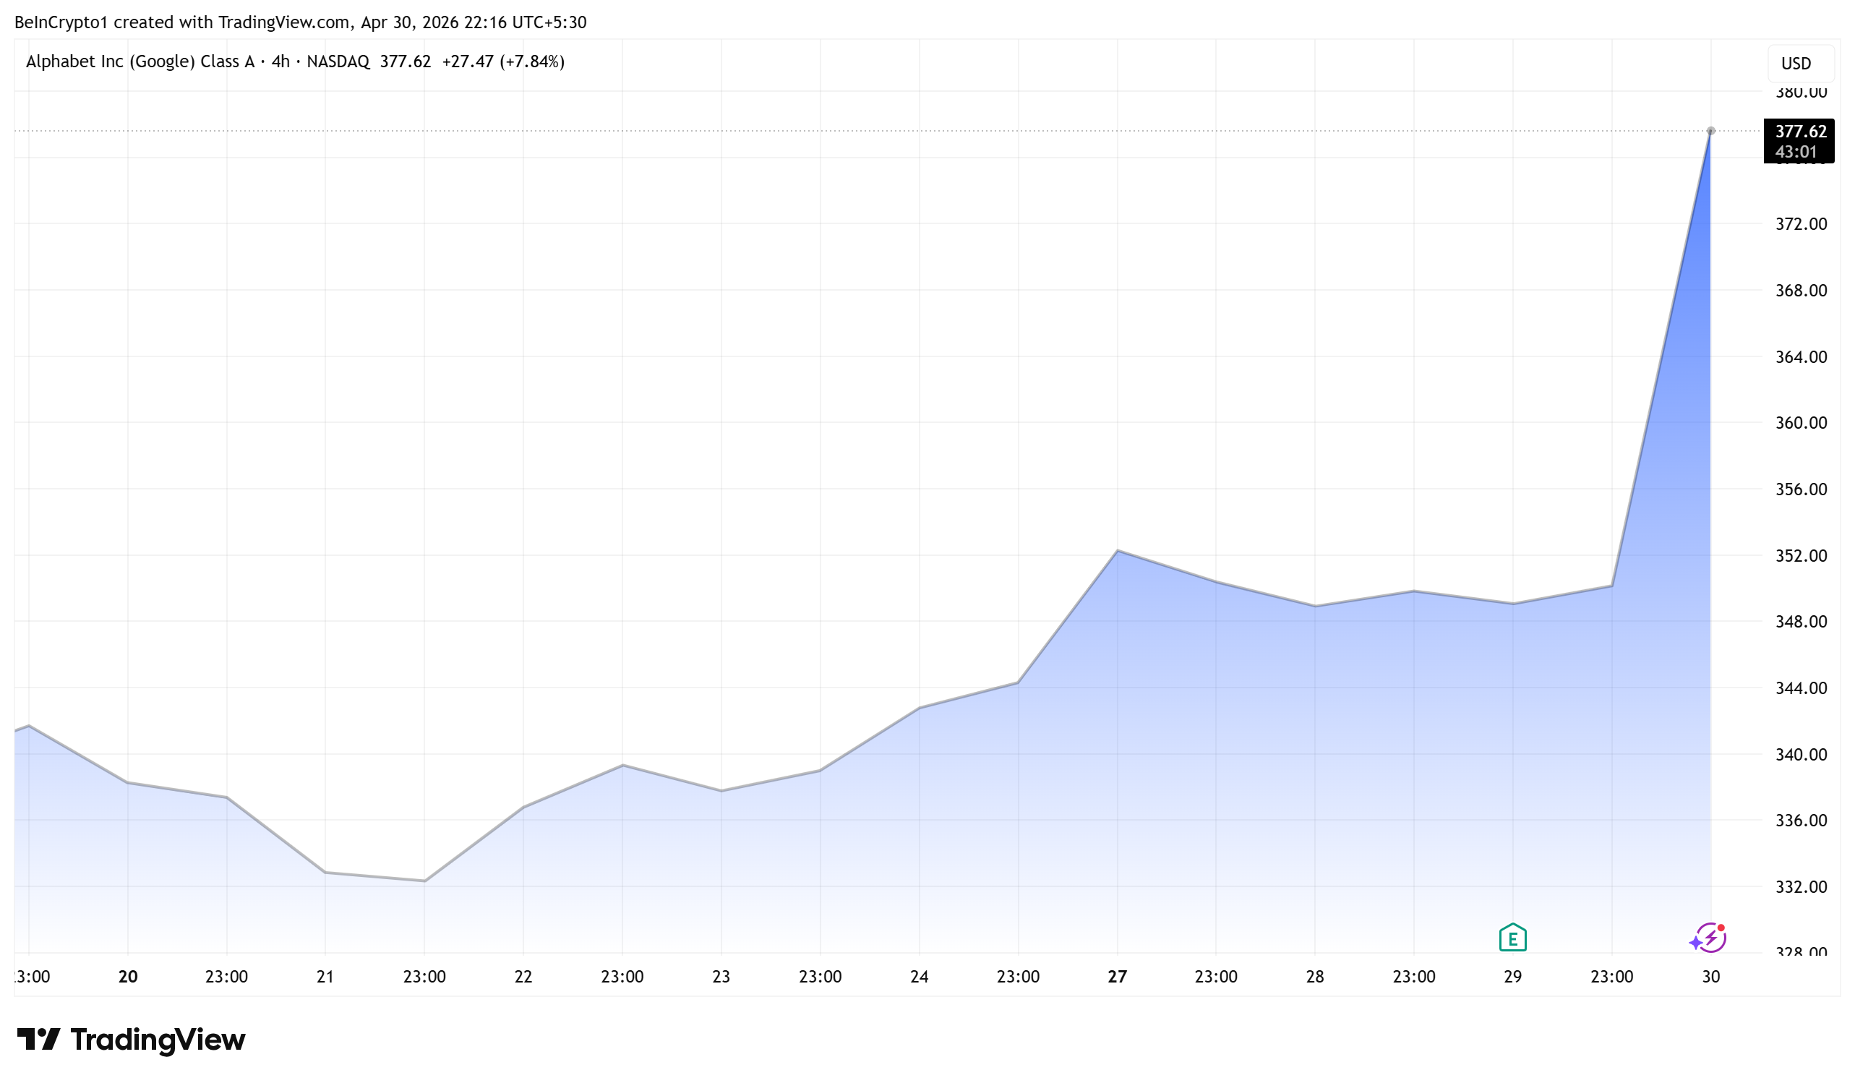Click the 360.00 price axis label
Viewport: 1855px width, 1083px height.
[1802, 423]
